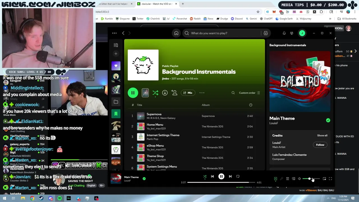Open the Custom order sort dropdown
This screenshot has width=359, height=202.
tap(249, 93)
